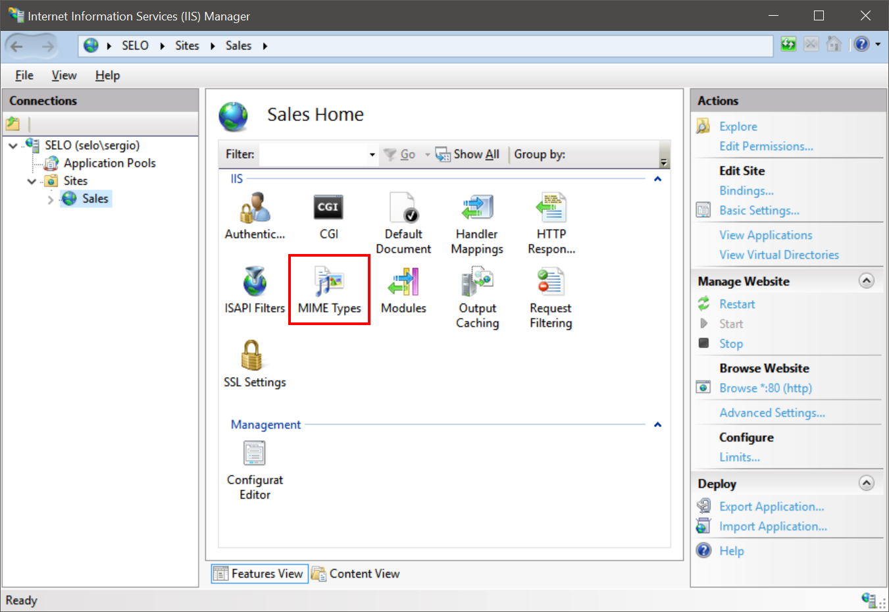Viewport: 889px width, 612px height.
Task: Expand the arrow after Sales in breadcrumb
Action: click(265, 46)
